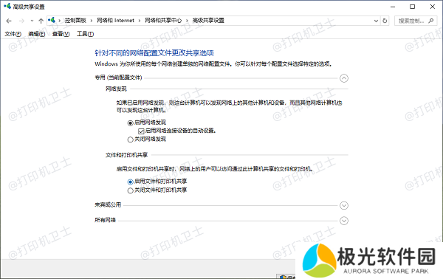The width and height of the screenshot is (443, 279).
Task: Close the 高级共享设置 window
Action: [x=433, y=7]
